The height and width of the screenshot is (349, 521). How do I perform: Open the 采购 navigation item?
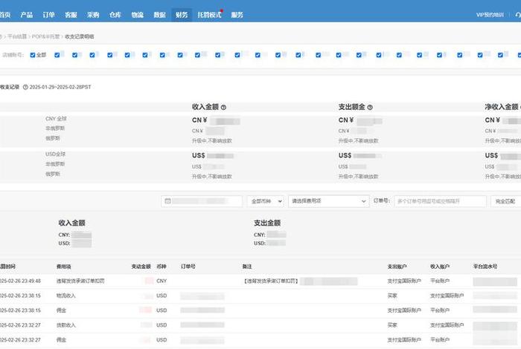[93, 15]
